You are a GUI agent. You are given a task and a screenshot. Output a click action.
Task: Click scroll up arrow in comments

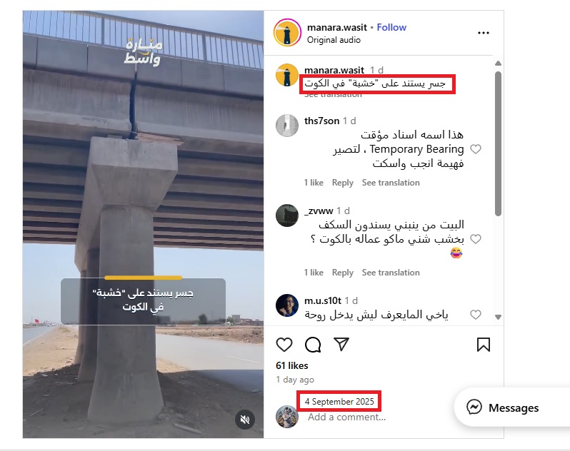coord(498,64)
